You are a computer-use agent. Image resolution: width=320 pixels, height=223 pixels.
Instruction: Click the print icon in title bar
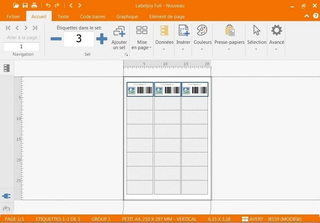point(34,5)
